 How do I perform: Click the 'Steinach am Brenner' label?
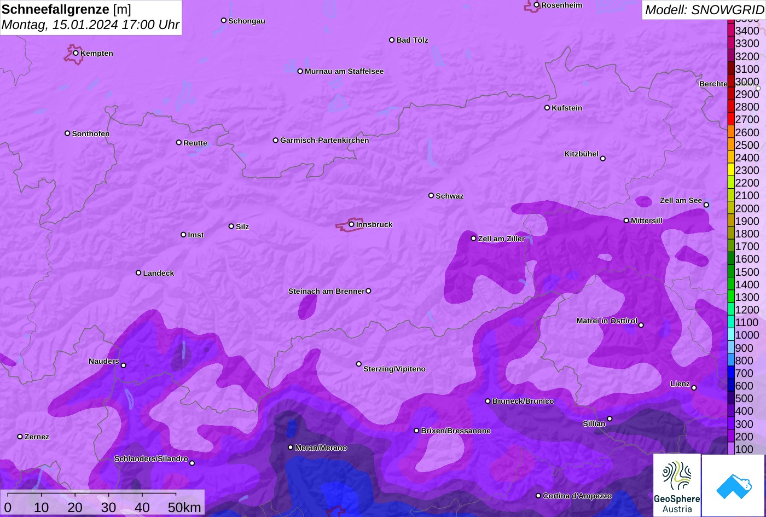(x=326, y=291)
